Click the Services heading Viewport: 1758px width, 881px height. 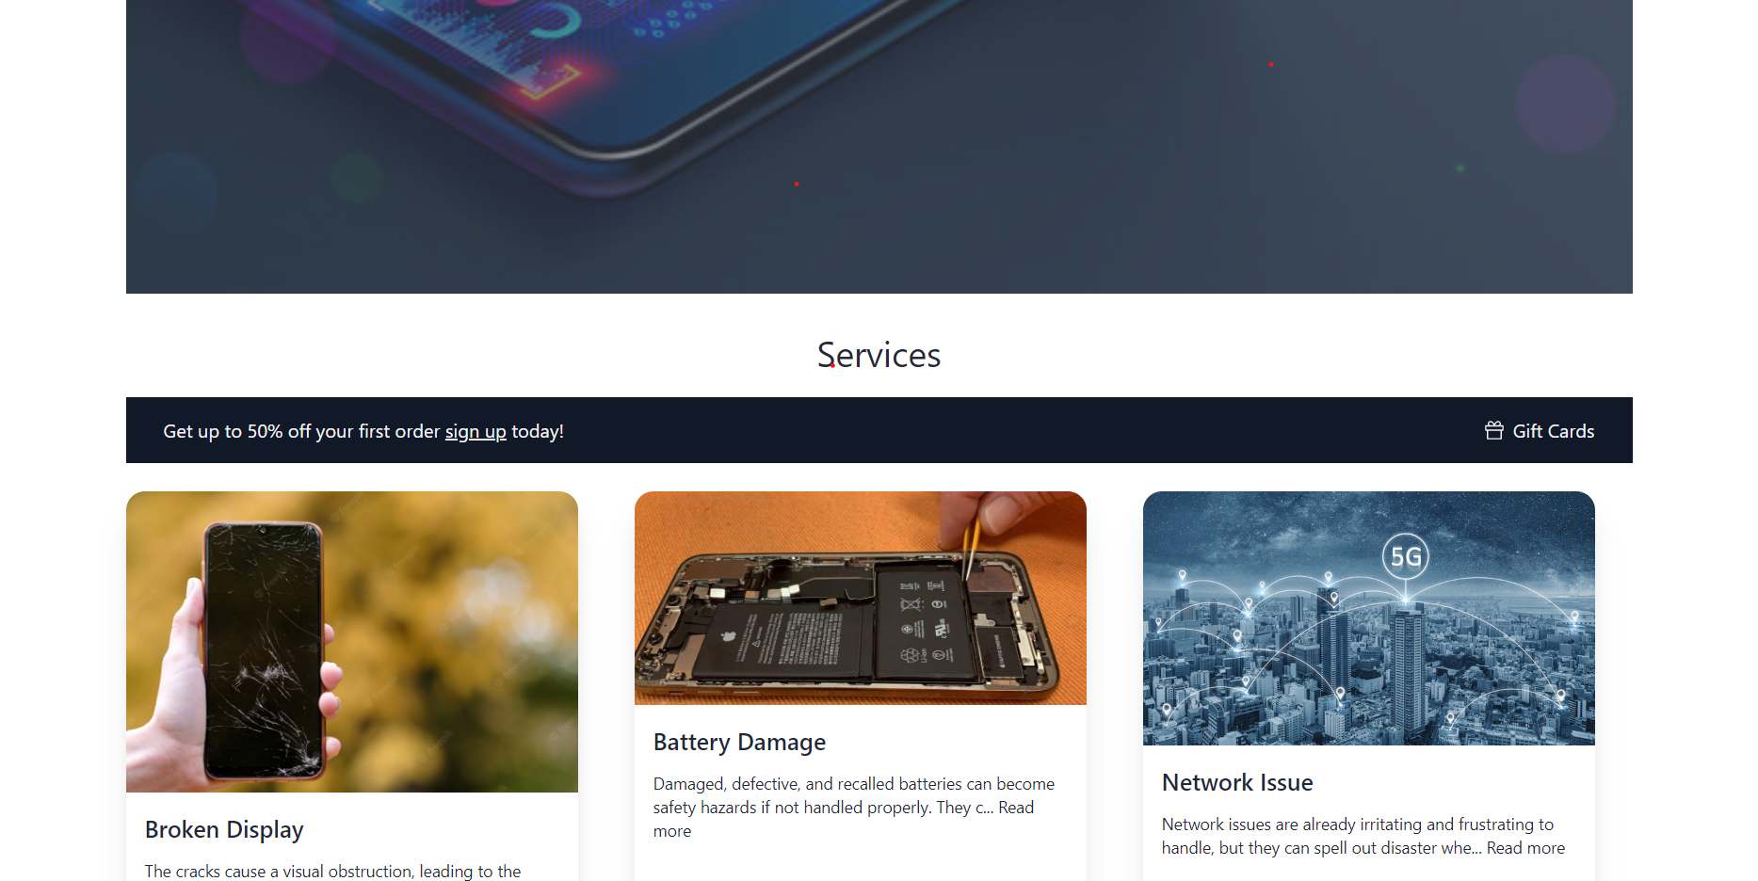[x=879, y=355]
